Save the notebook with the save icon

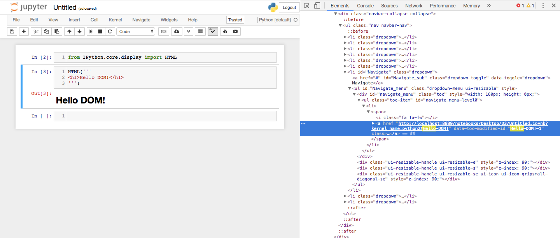coord(13,31)
